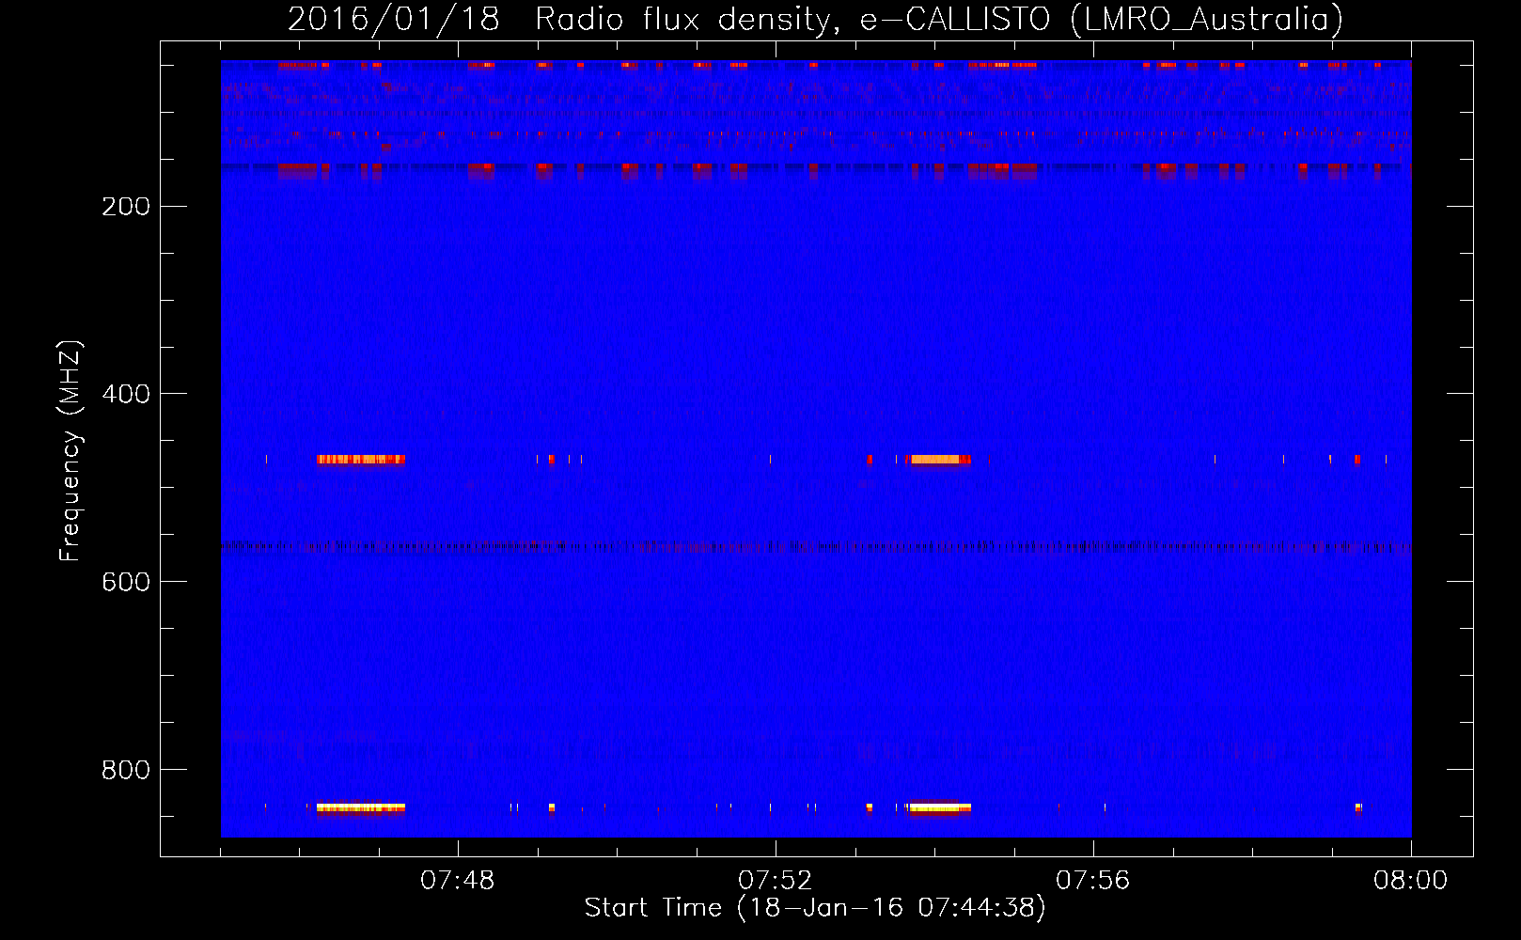The image size is (1521, 940).
Task: Click the date '2016/01/18' in the title
Action: [393, 20]
